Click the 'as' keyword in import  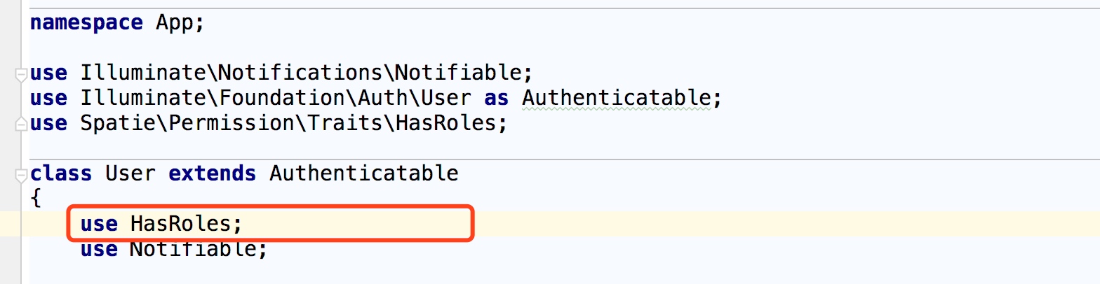496,98
